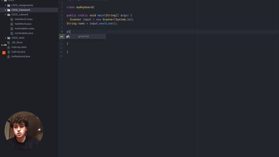Click the CSCE_Assignments folder icon

pyautogui.click(x=9, y=5)
